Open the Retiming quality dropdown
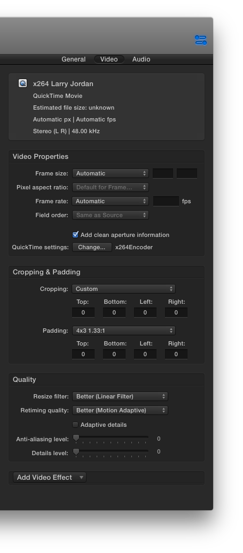 click(120, 410)
